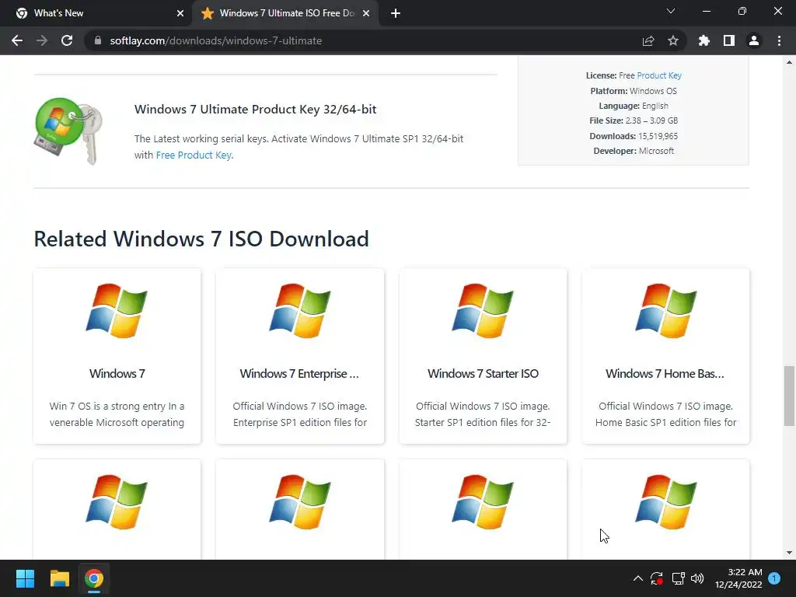Open Windows 7 Starter ISO title

click(x=483, y=374)
